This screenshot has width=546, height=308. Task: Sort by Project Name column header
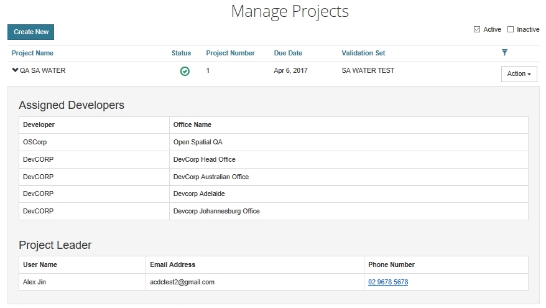pos(32,54)
